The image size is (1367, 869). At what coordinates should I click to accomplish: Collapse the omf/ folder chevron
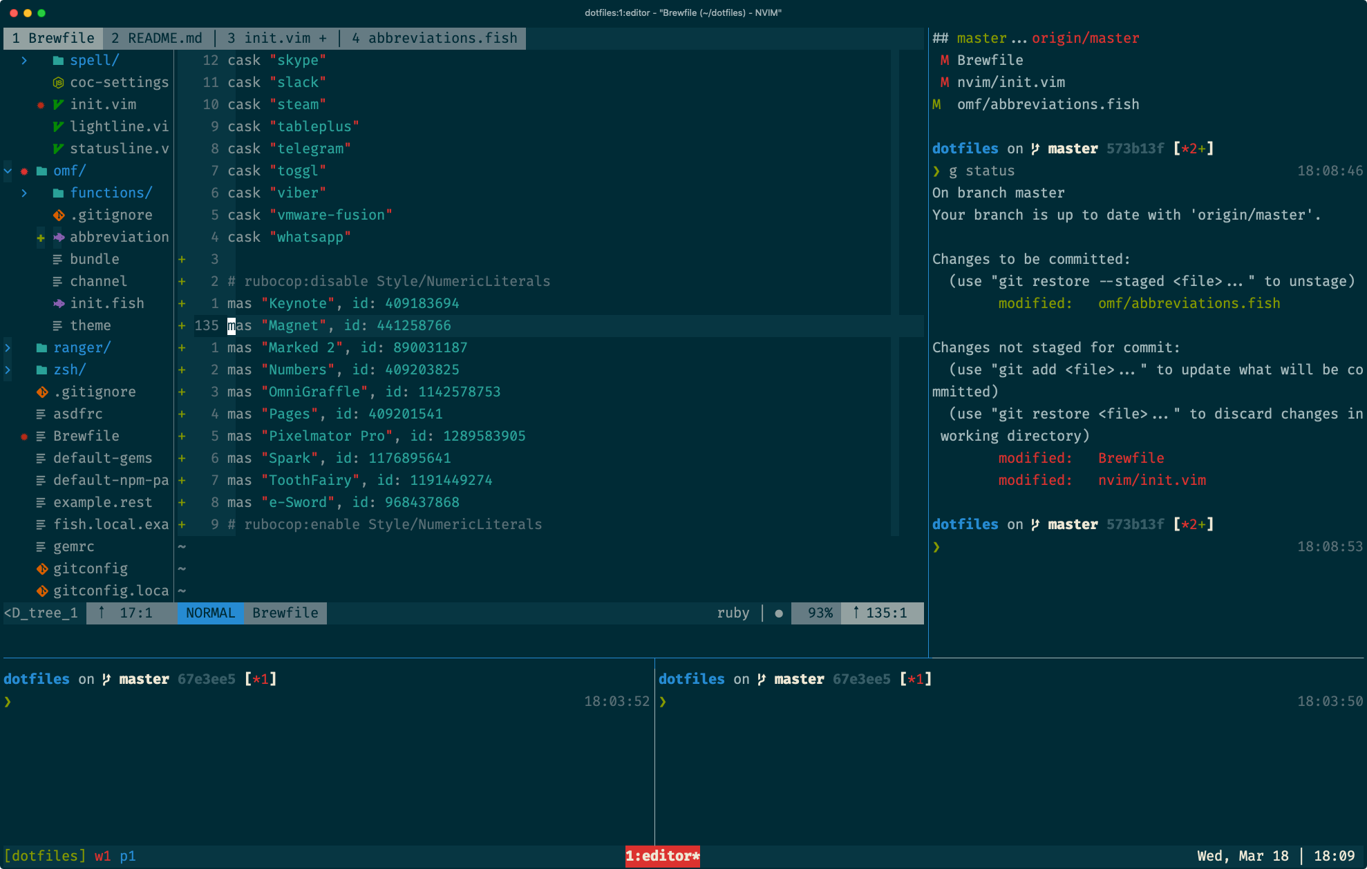(8, 171)
